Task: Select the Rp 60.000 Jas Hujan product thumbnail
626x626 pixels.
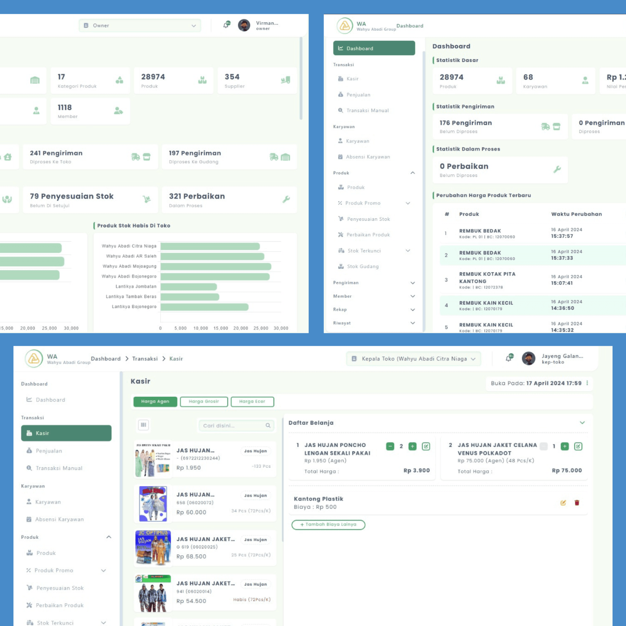Action: click(x=153, y=504)
